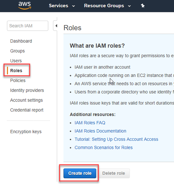
Task: Open the IAM Roles Documentation link
Action: (100, 131)
